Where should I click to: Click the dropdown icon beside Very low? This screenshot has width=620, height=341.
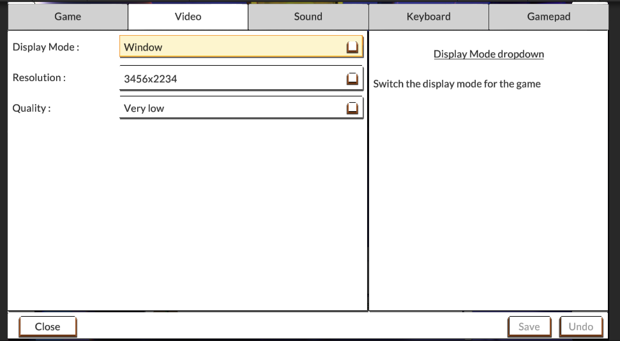[352, 108]
